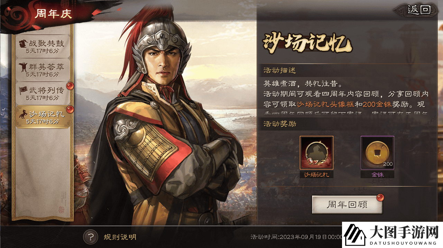
Task: Click the 返回 back button
Action: click(x=419, y=10)
